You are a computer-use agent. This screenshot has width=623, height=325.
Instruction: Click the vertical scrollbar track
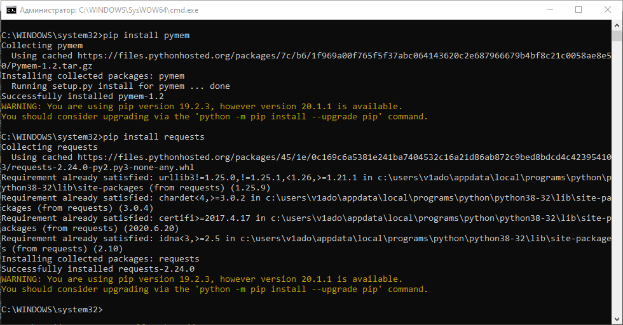[617, 190]
